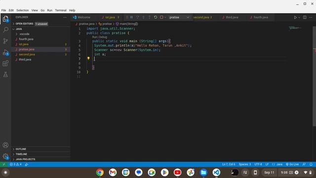Click the debug Step Over button
The image size is (316, 178).
click(x=137, y=17)
